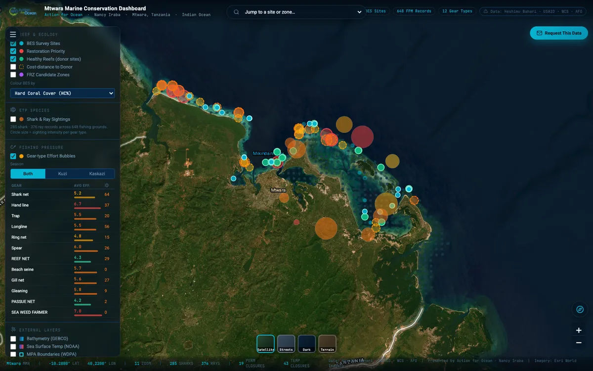Click the large orange bubble south of Mtwara

(x=326, y=228)
